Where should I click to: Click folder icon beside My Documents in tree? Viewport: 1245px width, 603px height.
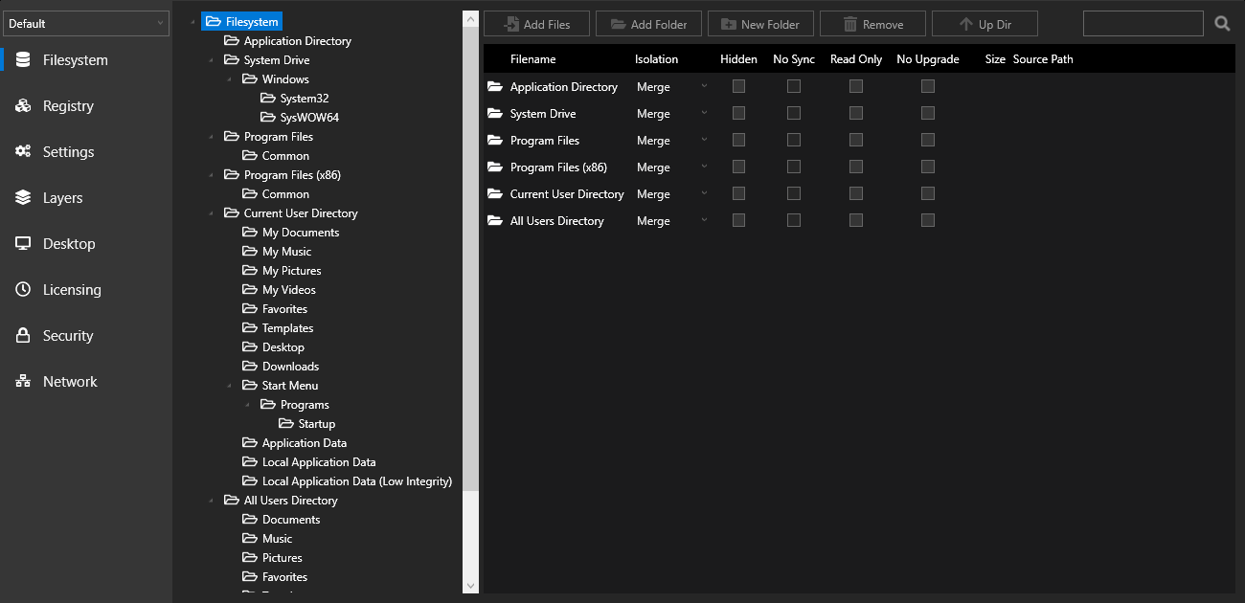(250, 232)
